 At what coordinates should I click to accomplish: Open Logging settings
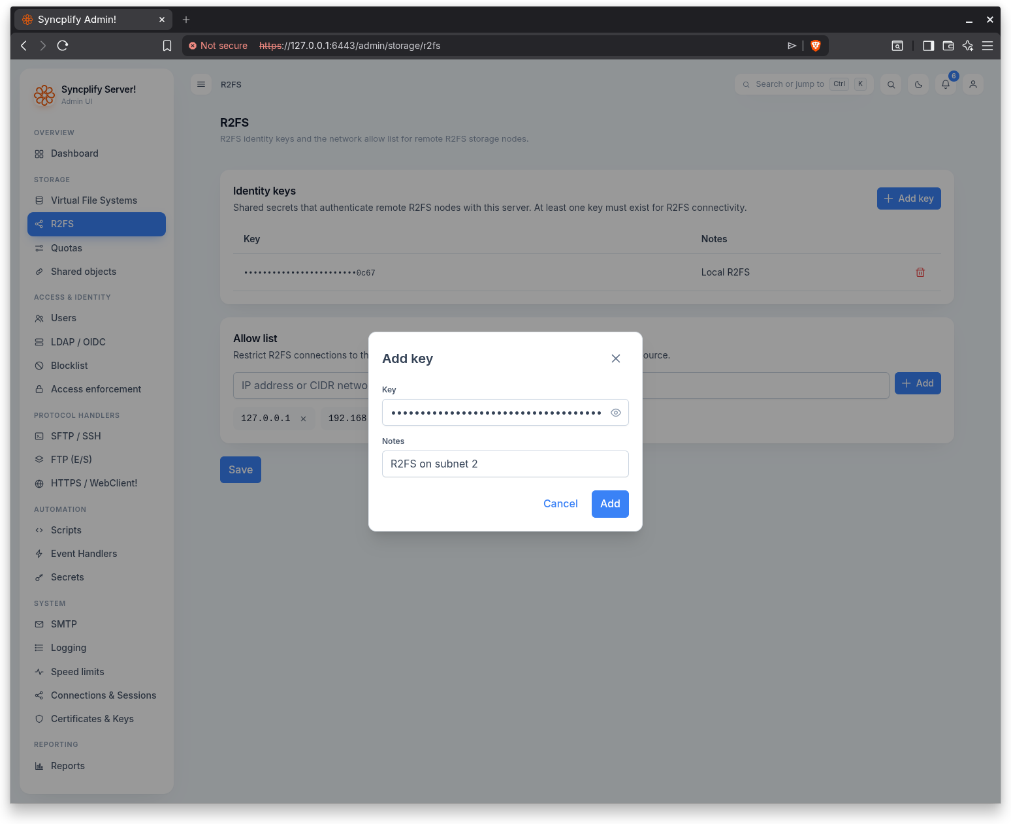[97, 648]
